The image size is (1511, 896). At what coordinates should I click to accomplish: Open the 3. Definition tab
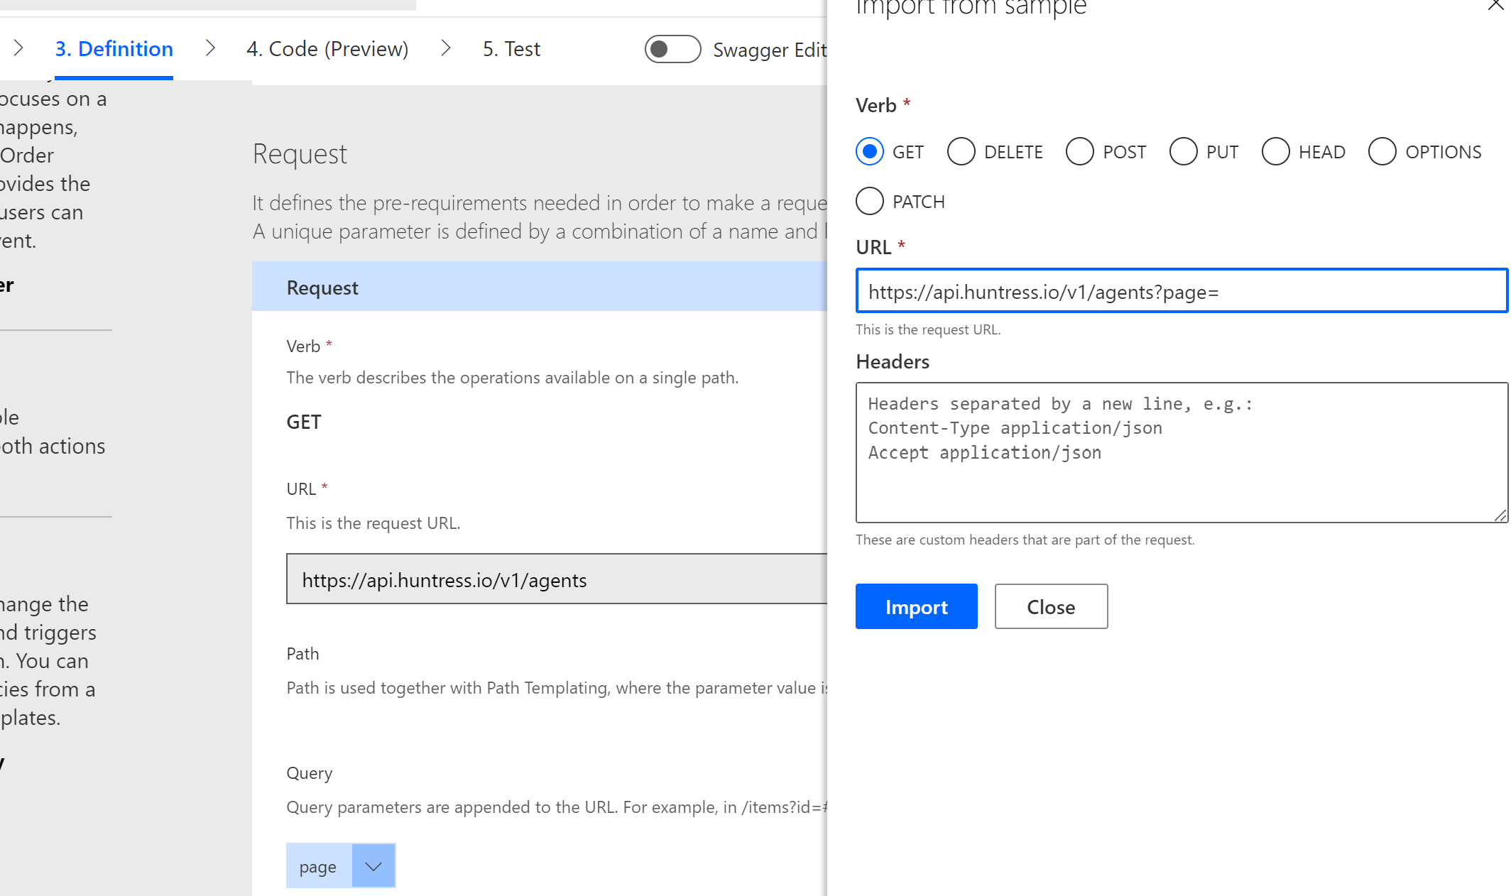[x=114, y=49]
